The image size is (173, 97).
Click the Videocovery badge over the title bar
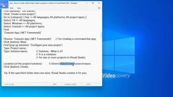[x=4, y=4]
